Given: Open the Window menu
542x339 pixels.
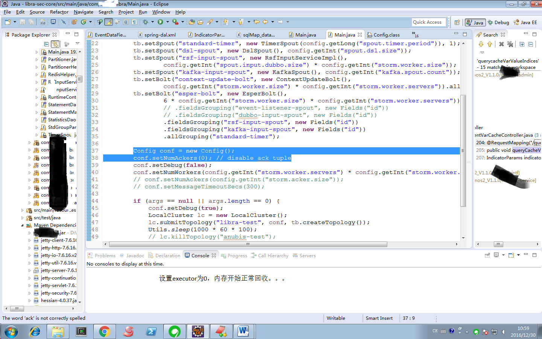Looking at the screenshot, I should click(x=161, y=12).
